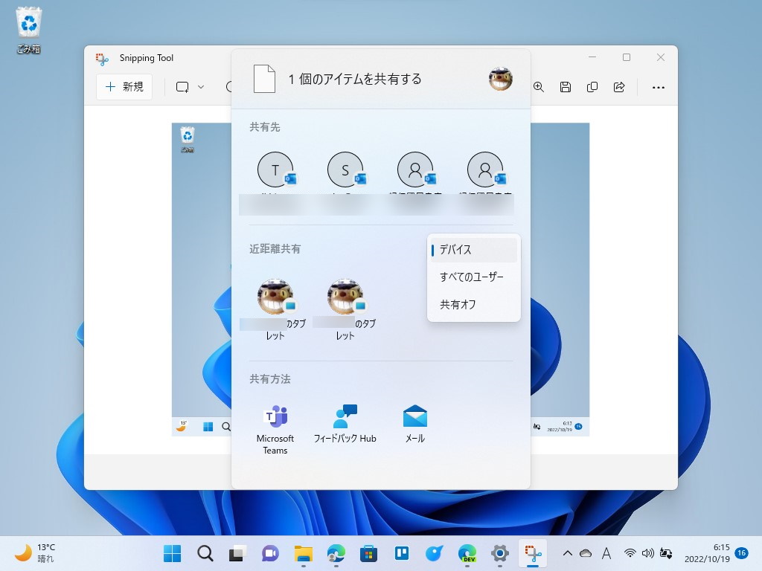Screen dimensions: 762x571
Task: Share via フィードバック Hub app
Action: pos(345,424)
